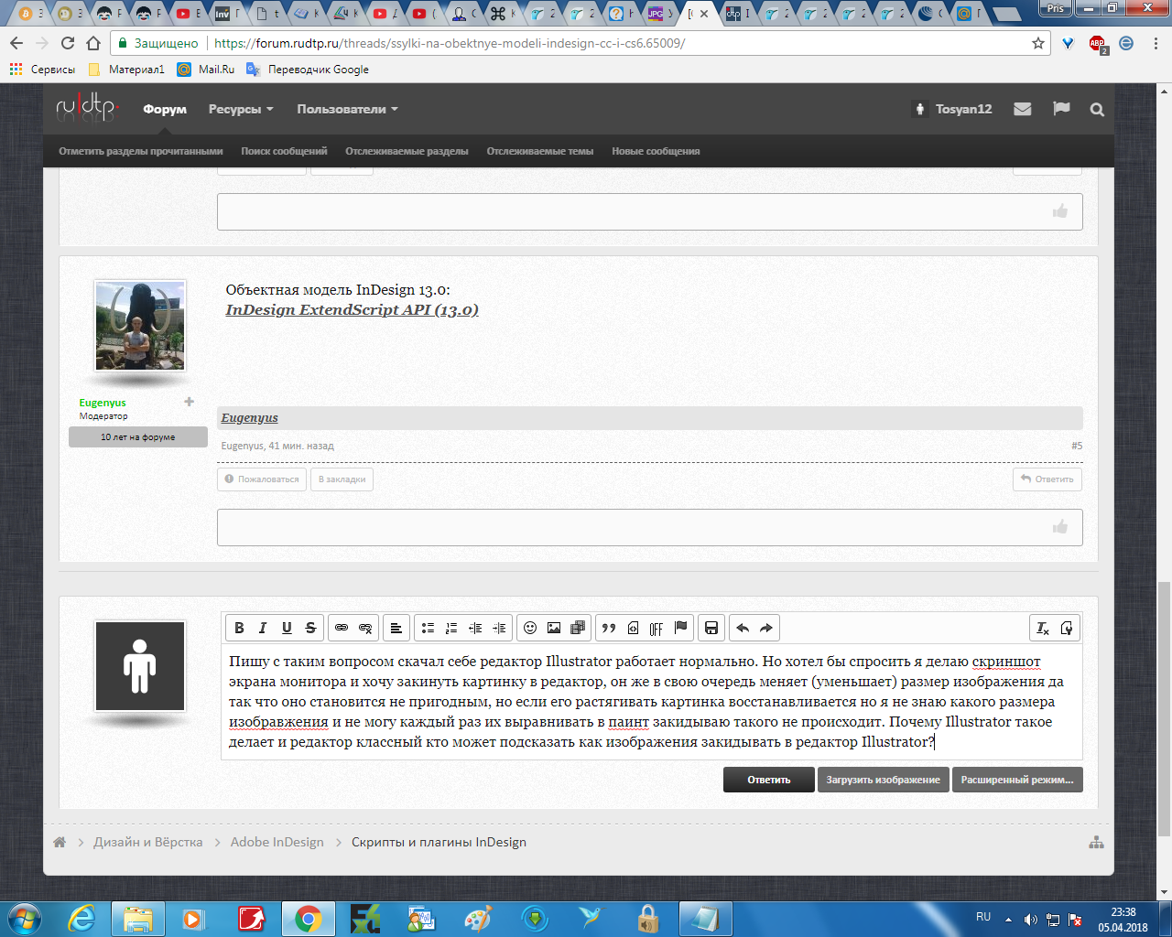Insert a code block

(x=633, y=628)
